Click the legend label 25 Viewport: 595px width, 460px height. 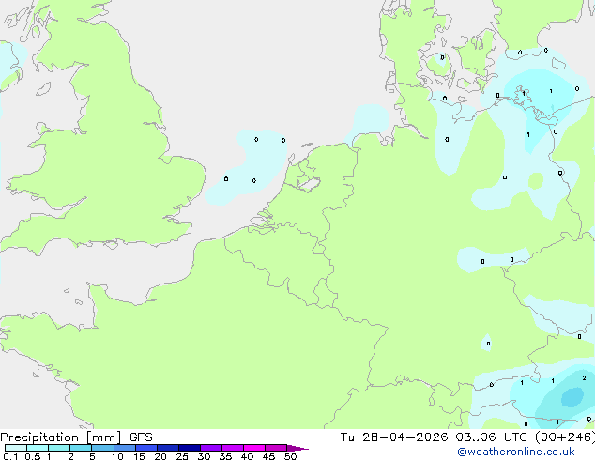click(182, 456)
